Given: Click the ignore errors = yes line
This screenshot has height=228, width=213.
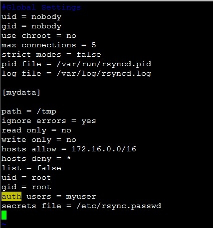Looking at the screenshot, I should point(49,121).
